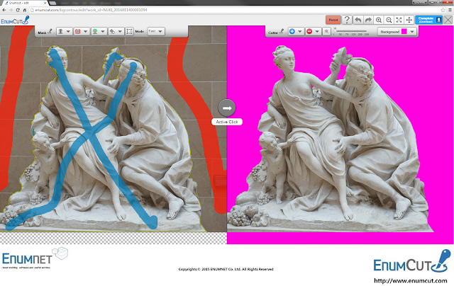Click the magenta Background color swatch
This screenshot has height=286, width=454.
pyautogui.click(x=404, y=31)
